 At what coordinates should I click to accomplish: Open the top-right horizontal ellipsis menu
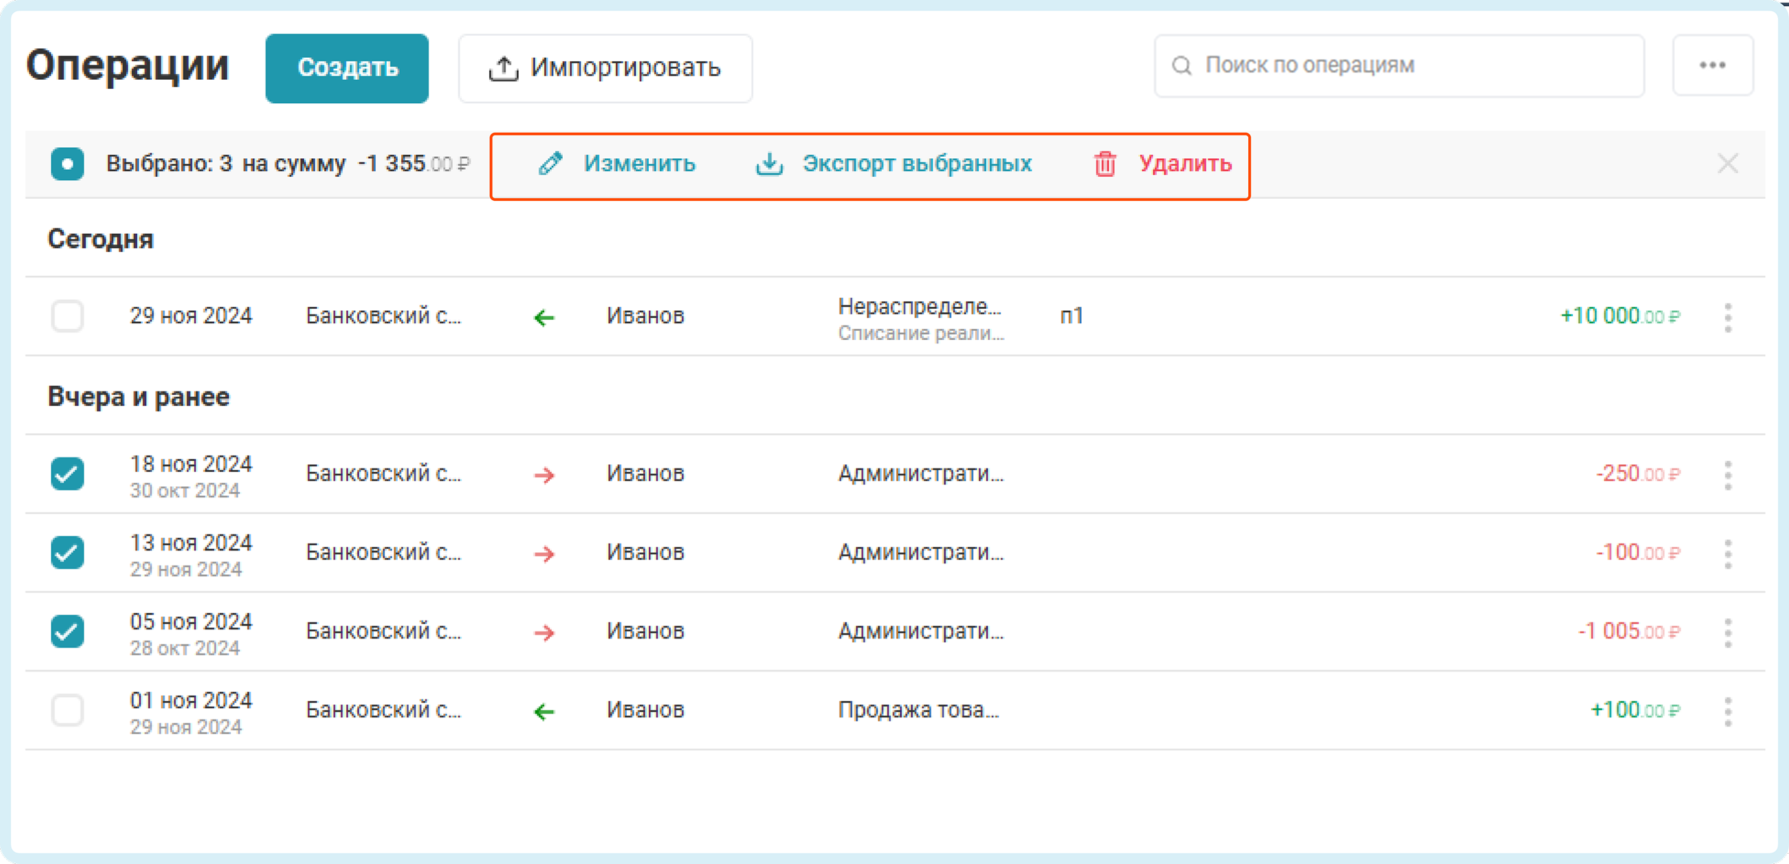1712,65
